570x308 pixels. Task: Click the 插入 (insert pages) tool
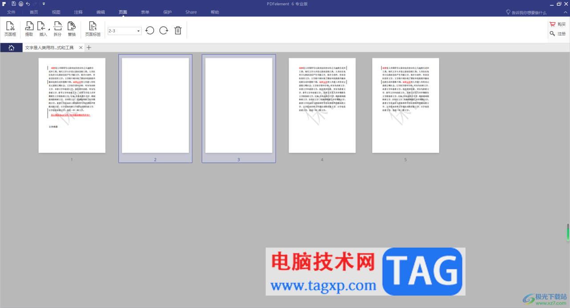[x=43, y=29]
